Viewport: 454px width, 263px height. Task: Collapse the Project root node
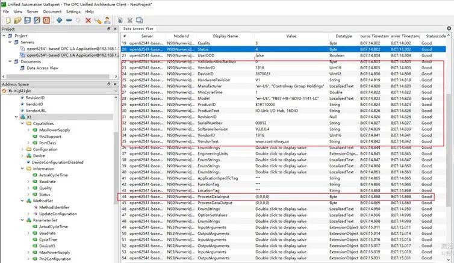(x=4, y=36)
